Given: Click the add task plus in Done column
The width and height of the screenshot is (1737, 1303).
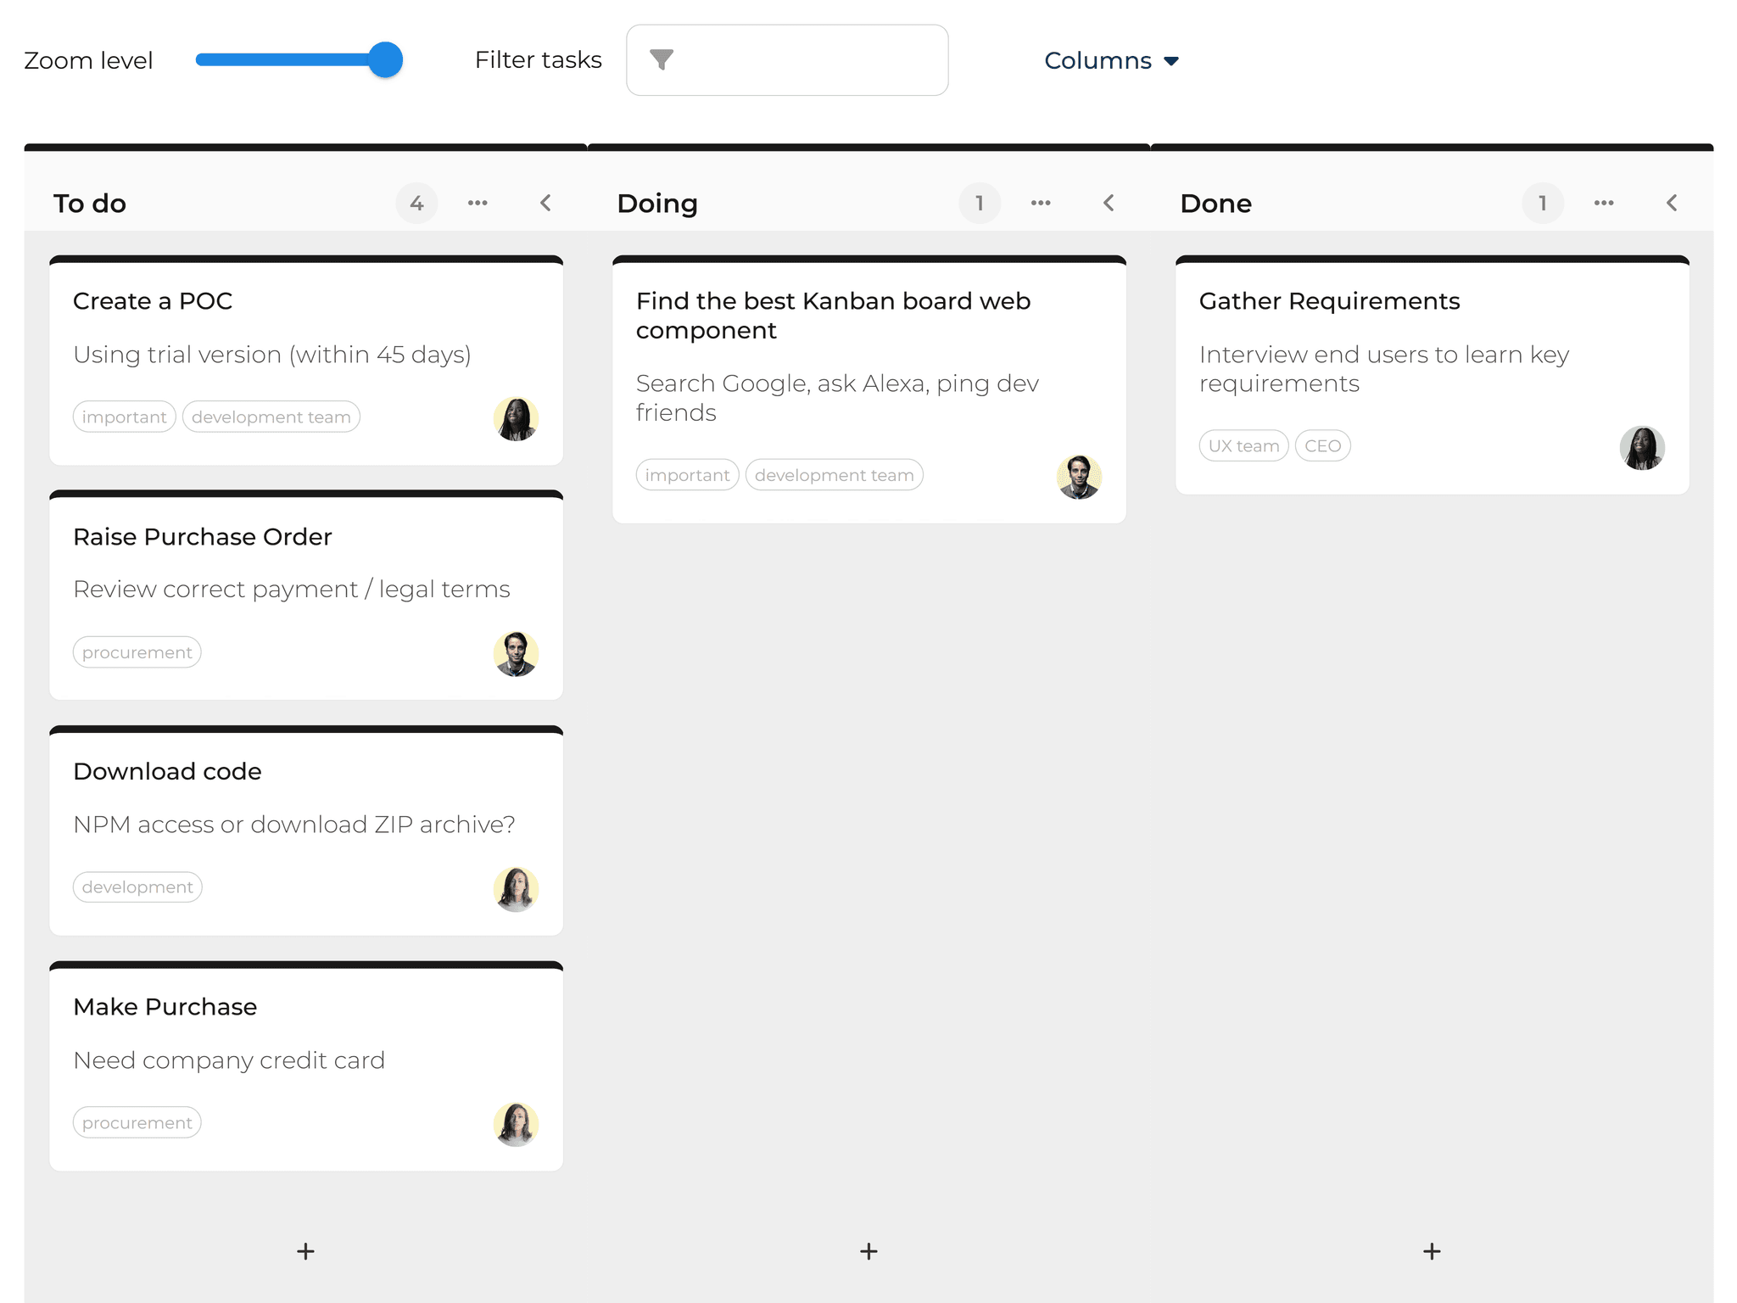Looking at the screenshot, I should point(1431,1250).
